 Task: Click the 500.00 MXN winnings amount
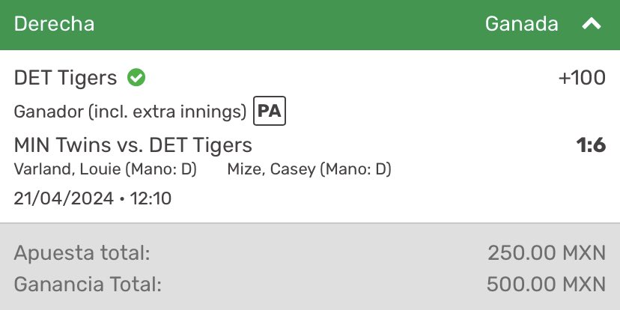point(546,284)
